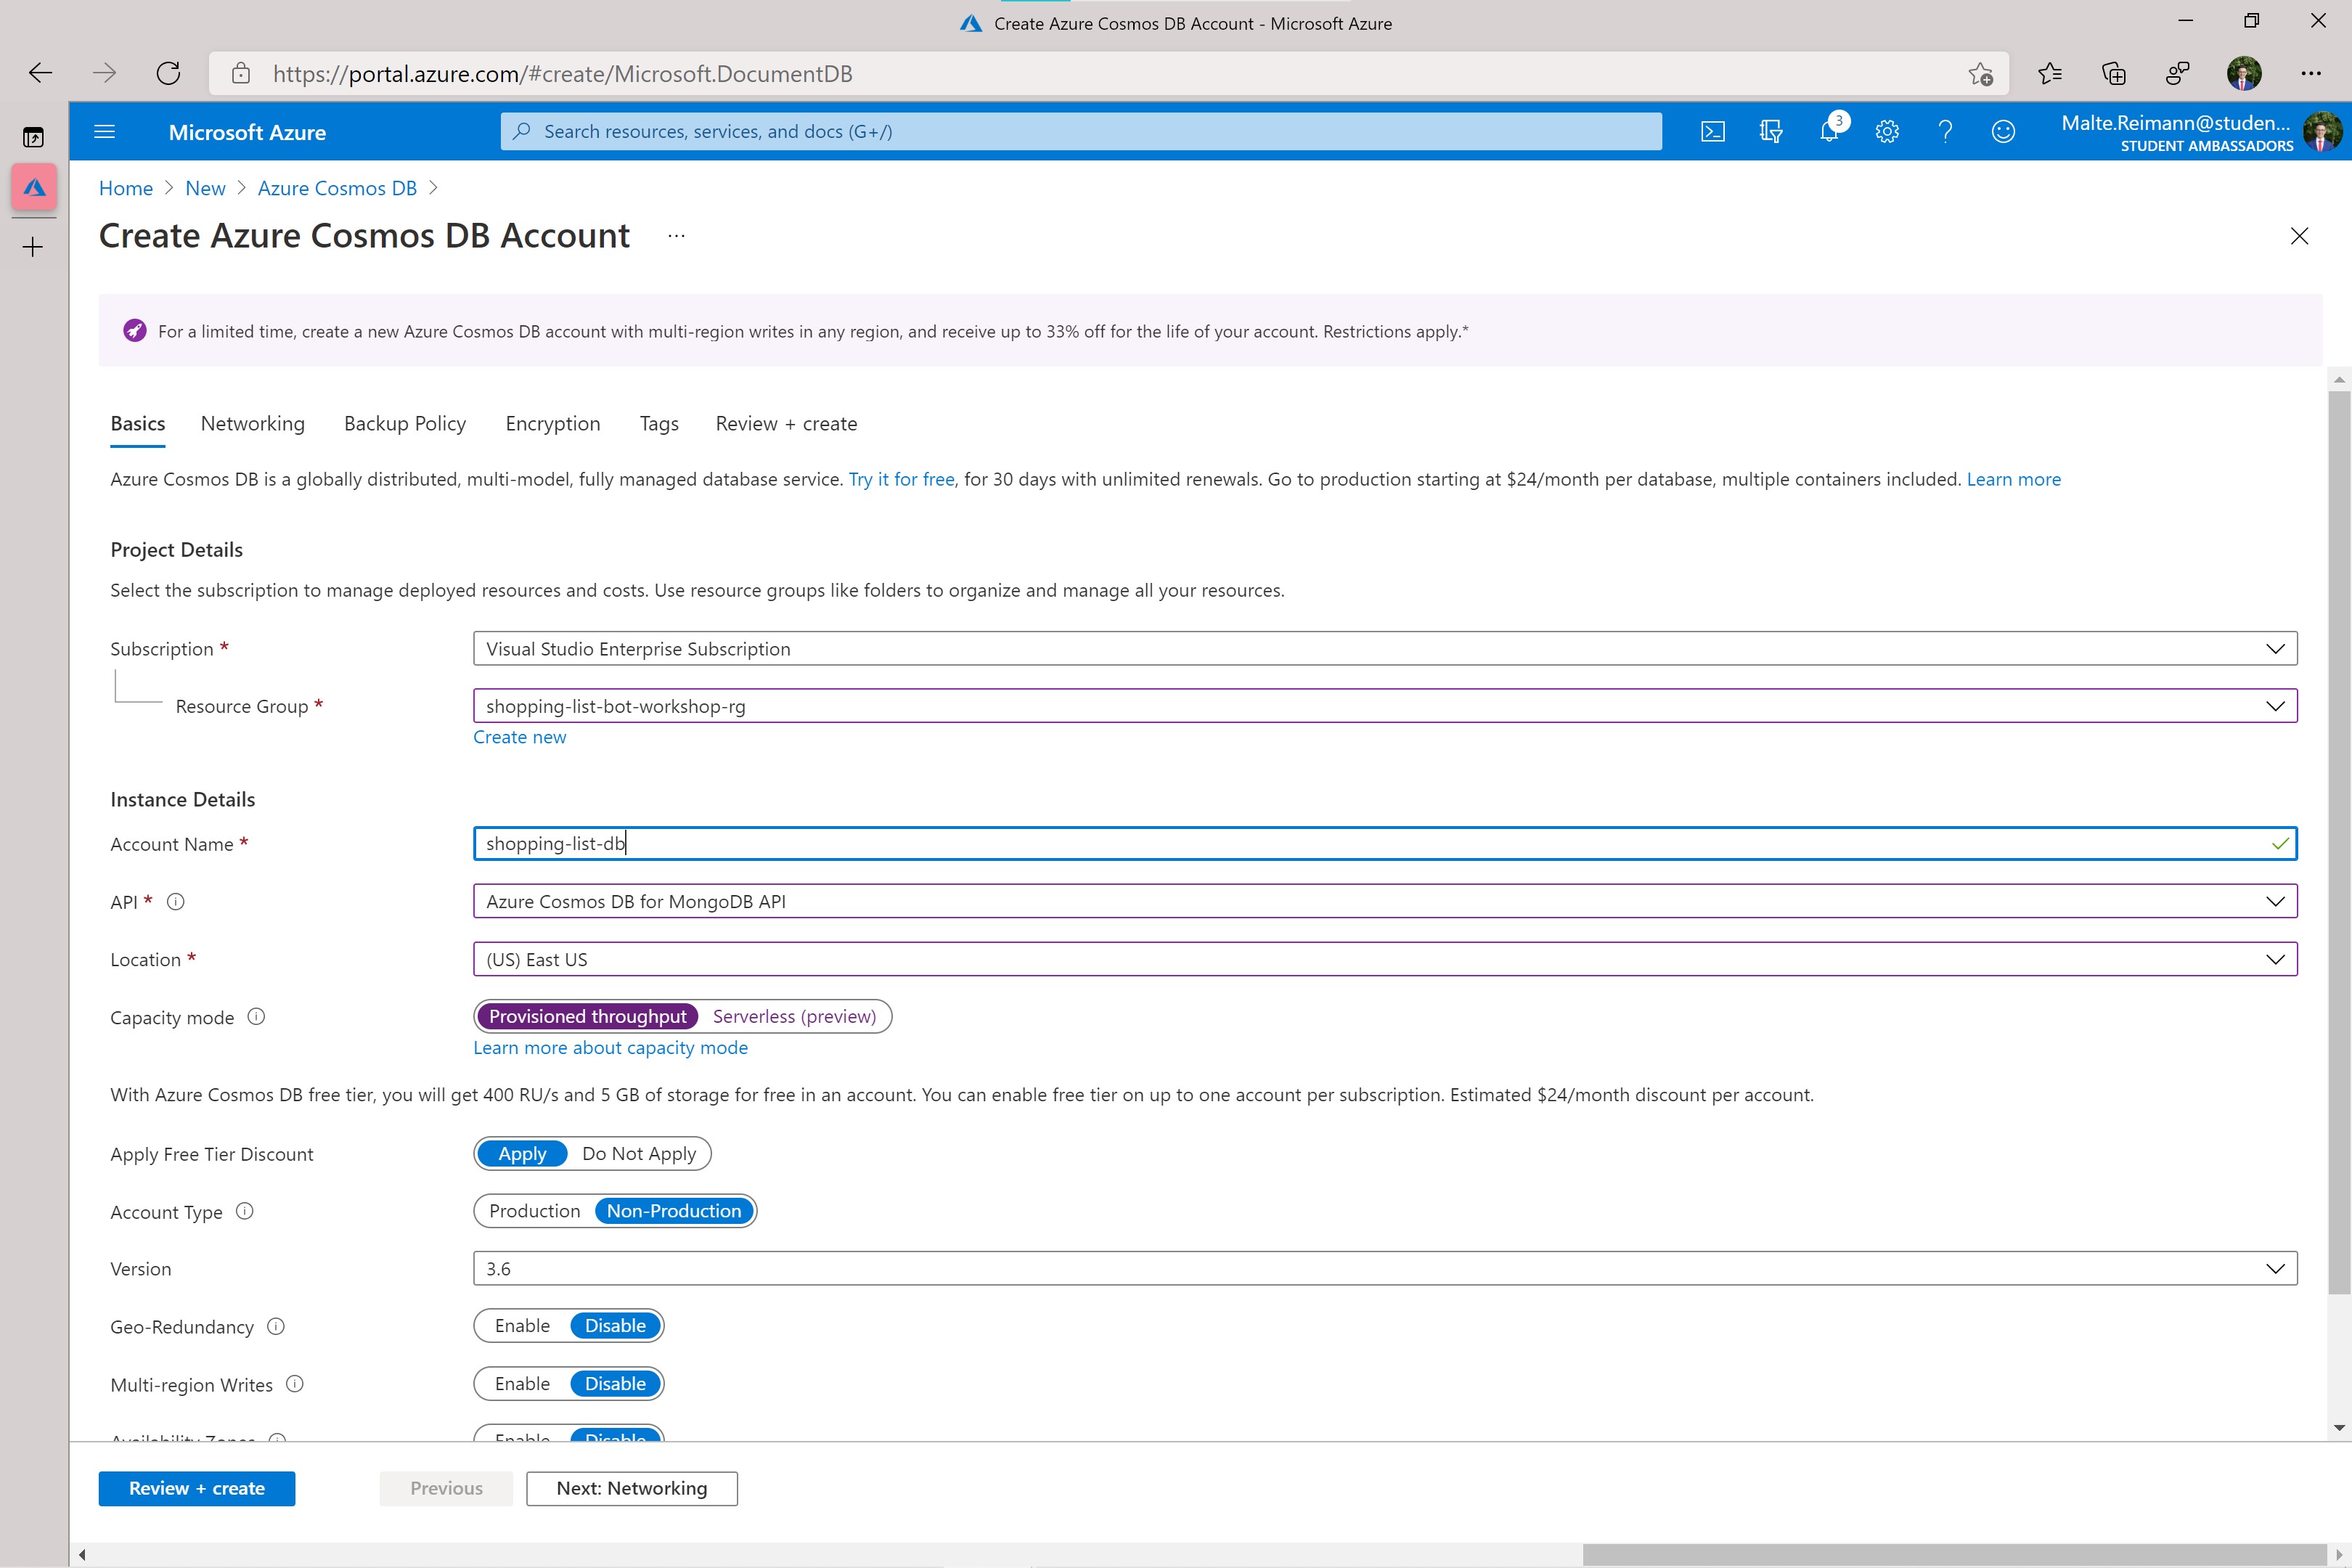Set Account Type to Production
Image resolution: width=2352 pixels, height=1568 pixels.
534,1211
